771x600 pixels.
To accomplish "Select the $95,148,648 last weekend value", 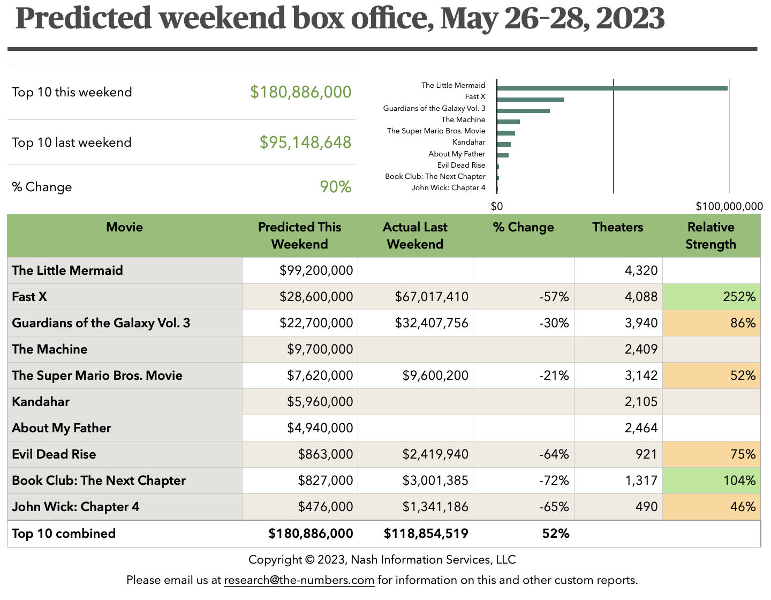I will (305, 142).
